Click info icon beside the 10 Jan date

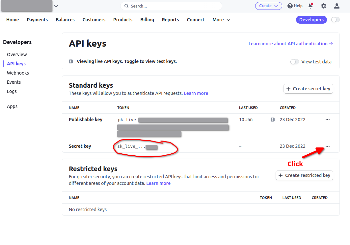coord(272,120)
